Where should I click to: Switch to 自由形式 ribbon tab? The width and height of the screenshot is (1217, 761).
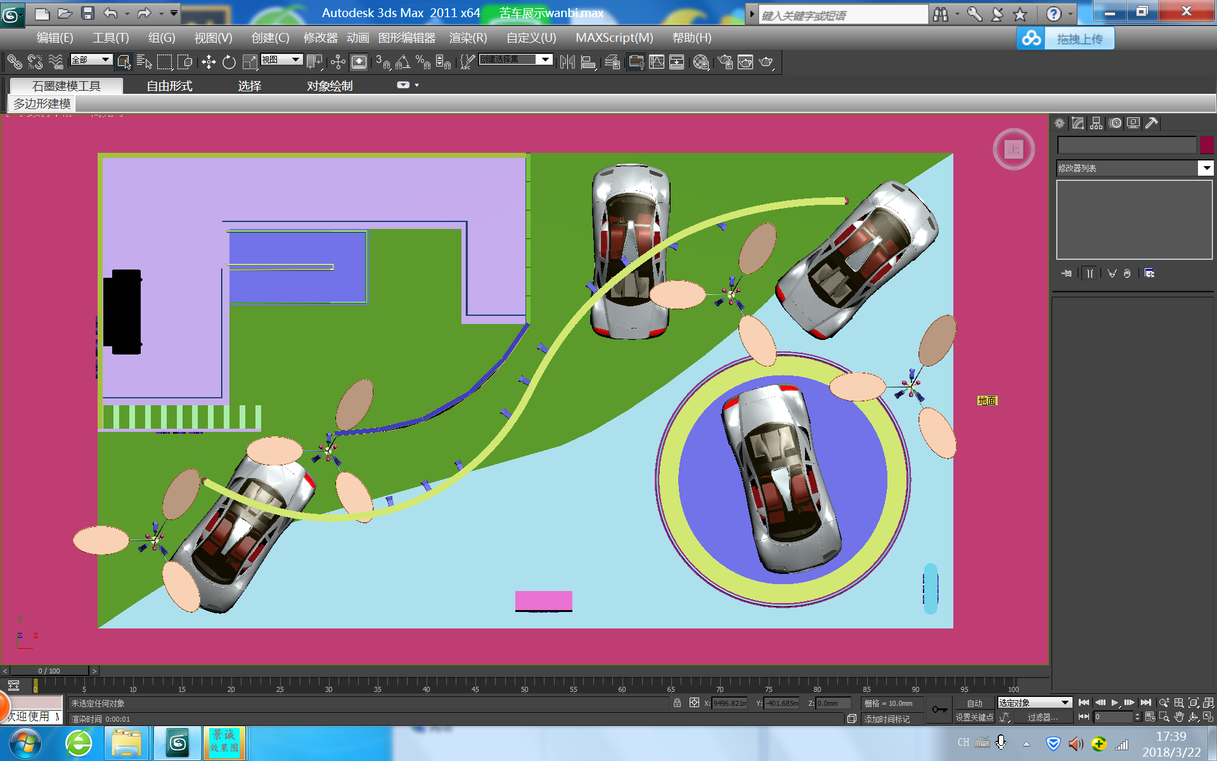tap(169, 86)
